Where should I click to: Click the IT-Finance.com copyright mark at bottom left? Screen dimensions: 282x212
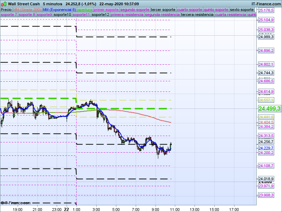(x=16, y=203)
